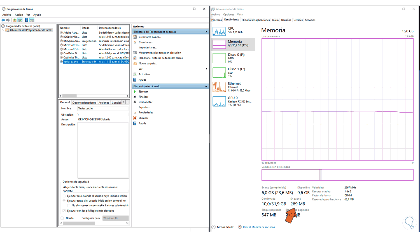Click Exportar... action
The image size is (420, 238).
tap(144, 107)
